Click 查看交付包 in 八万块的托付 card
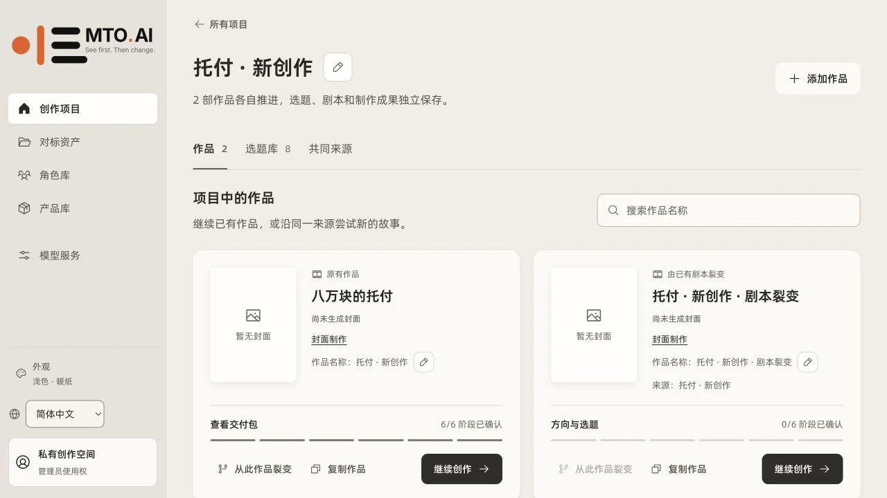Image resolution: width=887 pixels, height=498 pixels. coord(234,425)
